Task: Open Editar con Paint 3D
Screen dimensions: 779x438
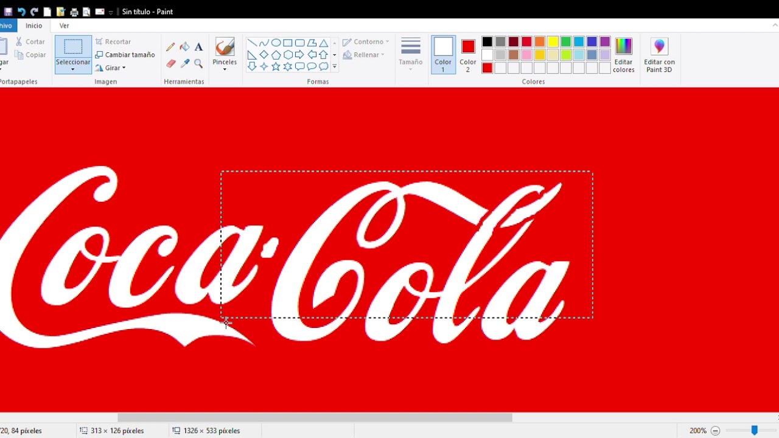Action: tap(660, 55)
